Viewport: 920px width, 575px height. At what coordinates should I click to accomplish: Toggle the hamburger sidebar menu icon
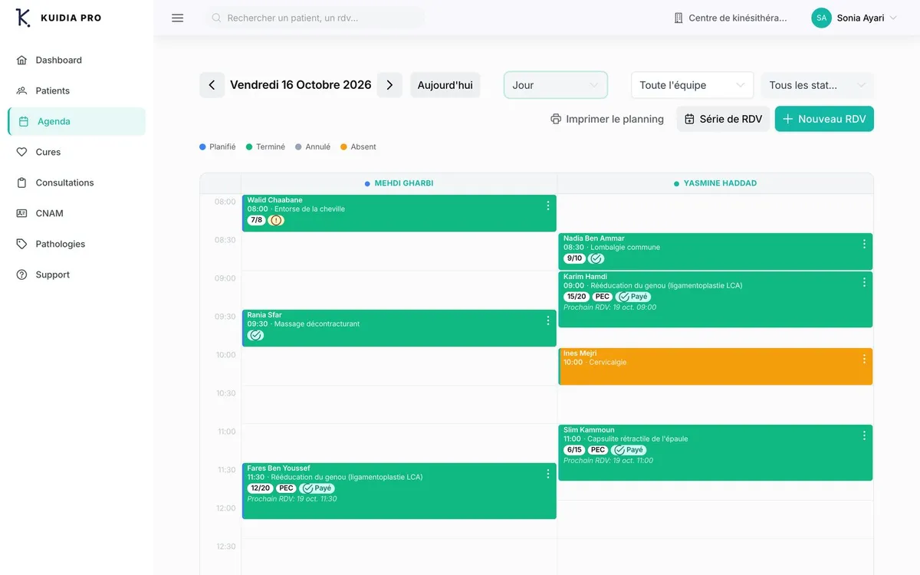tap(177, 18)
